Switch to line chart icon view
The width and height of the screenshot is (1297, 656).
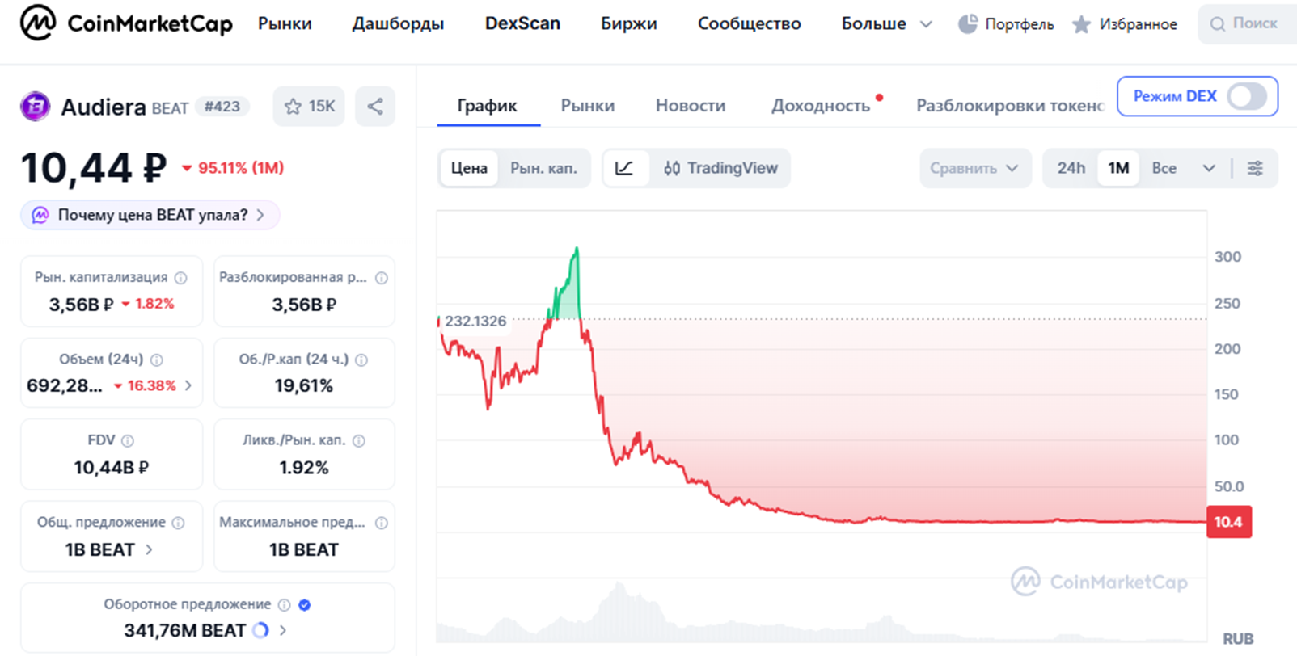pos(624,168)
